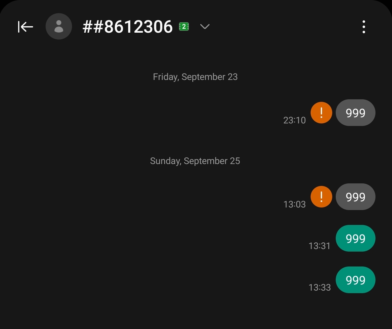The image size is (392, 329).
Task: Tap empty area below the last message
Action: tap(196, 313)
